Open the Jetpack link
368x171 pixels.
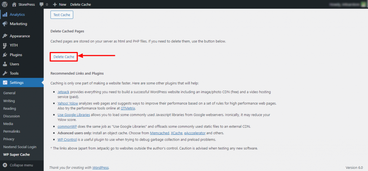(x=63, y=92)
